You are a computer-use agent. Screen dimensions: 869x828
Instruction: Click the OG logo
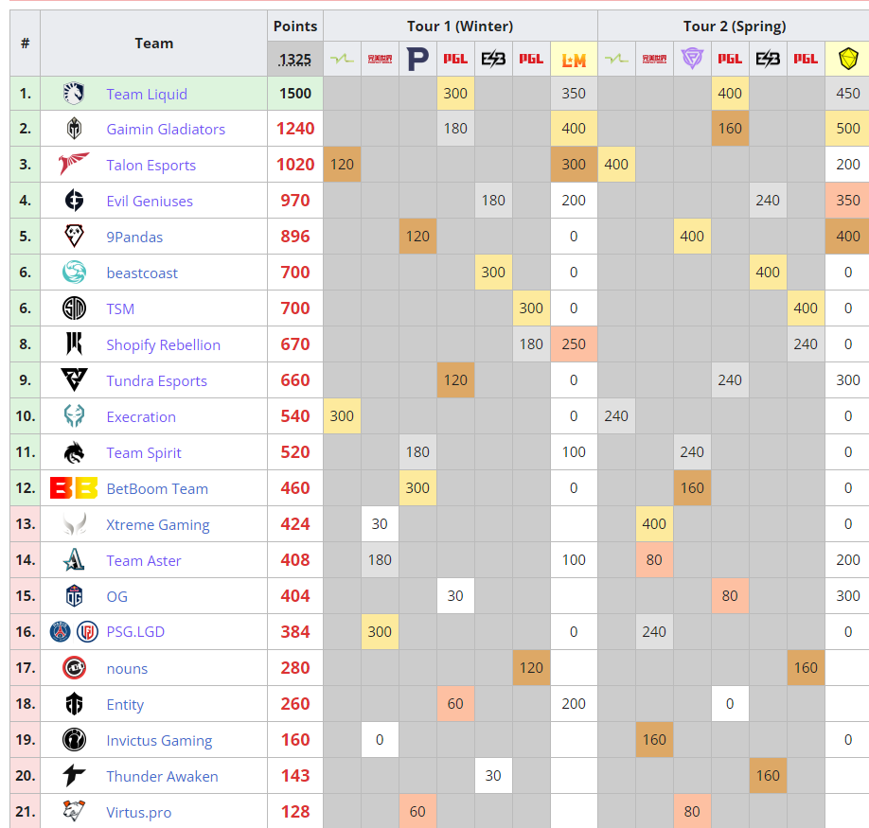pos(74,596)
